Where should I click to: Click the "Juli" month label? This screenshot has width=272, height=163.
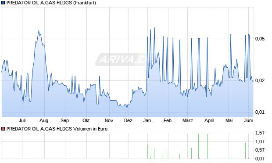pos(22,120)
